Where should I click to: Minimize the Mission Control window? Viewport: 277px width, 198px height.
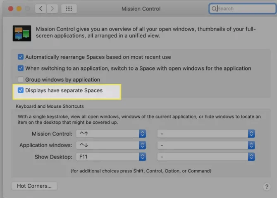[19, 9]
